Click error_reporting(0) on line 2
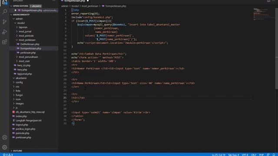Image resolution: width=278 pixels, height=156 pixels. point(86,13)
